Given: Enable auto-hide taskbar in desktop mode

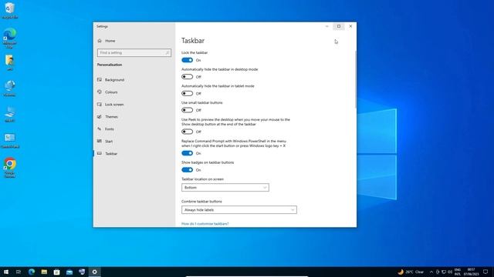Looking at the screenshot, I should click(187, 77).
